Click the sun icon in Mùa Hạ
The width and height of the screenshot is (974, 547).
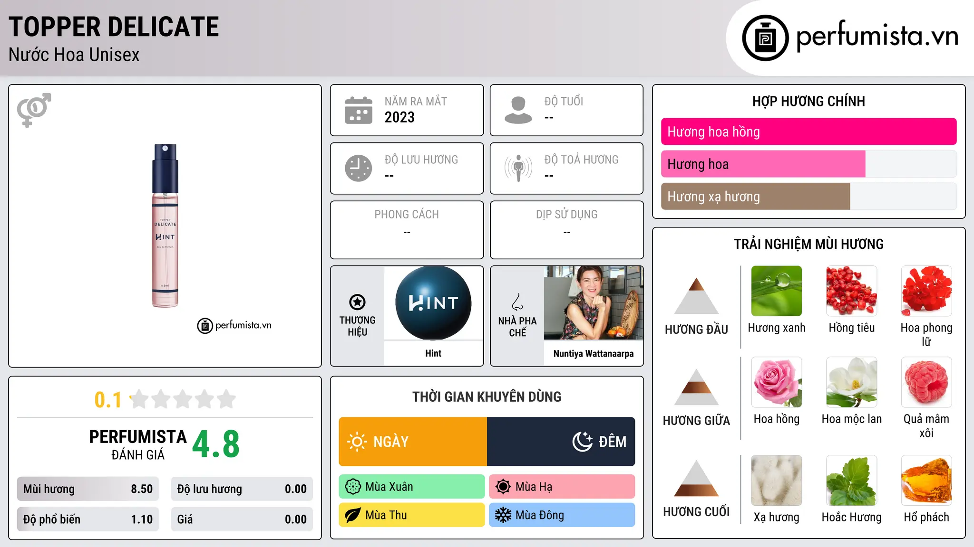(x=503, y=487)
